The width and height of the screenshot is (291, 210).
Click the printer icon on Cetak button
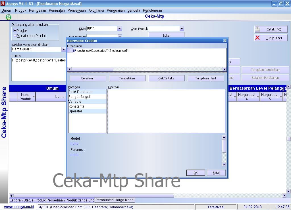pyautogui.click(x=257, y=29)
